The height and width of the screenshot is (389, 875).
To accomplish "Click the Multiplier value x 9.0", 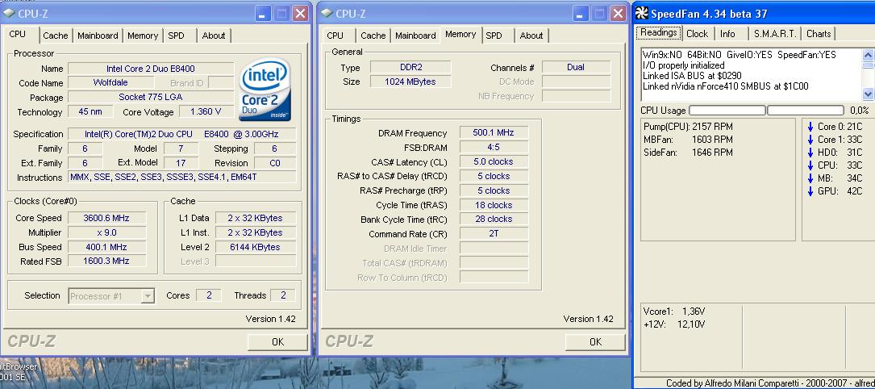I will coord(106,232).
